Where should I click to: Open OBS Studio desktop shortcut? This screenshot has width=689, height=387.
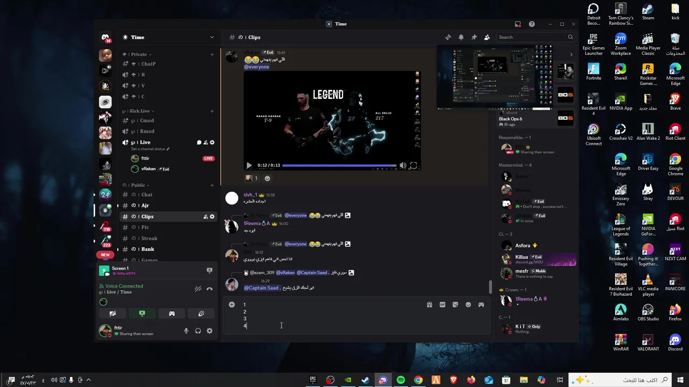[x=648, y=312]
